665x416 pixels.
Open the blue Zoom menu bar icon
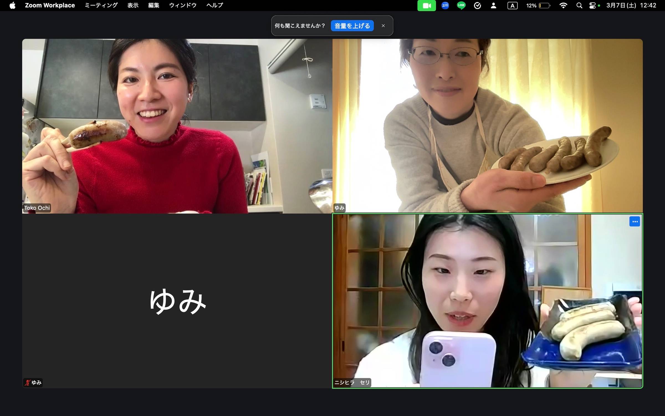[x=445, y=6]
